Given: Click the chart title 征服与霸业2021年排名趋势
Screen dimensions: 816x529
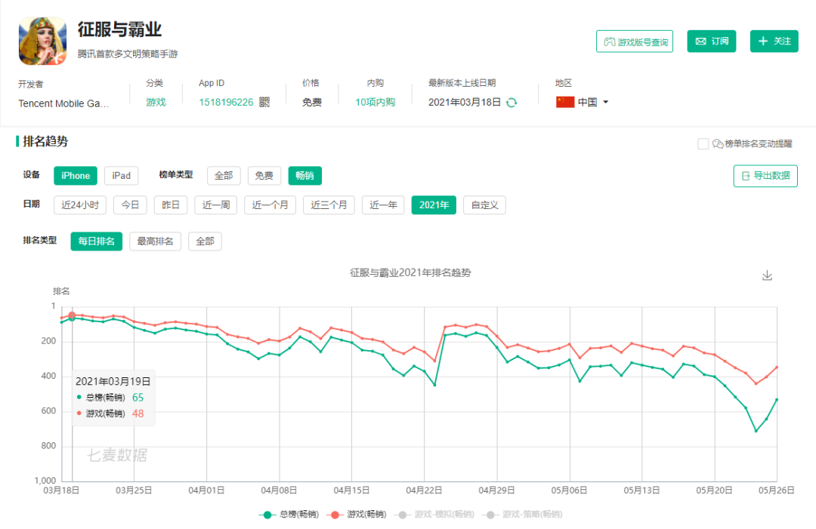Looking at the screenshot, I should [x=410, y=272].
